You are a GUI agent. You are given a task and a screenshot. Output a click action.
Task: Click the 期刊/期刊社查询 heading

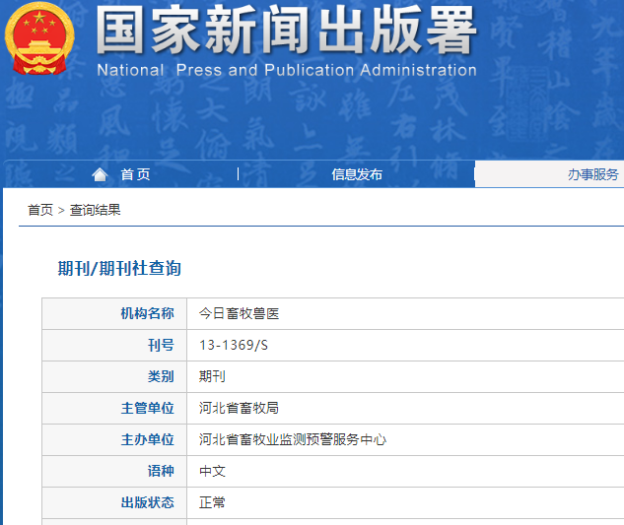click(119, 268)
